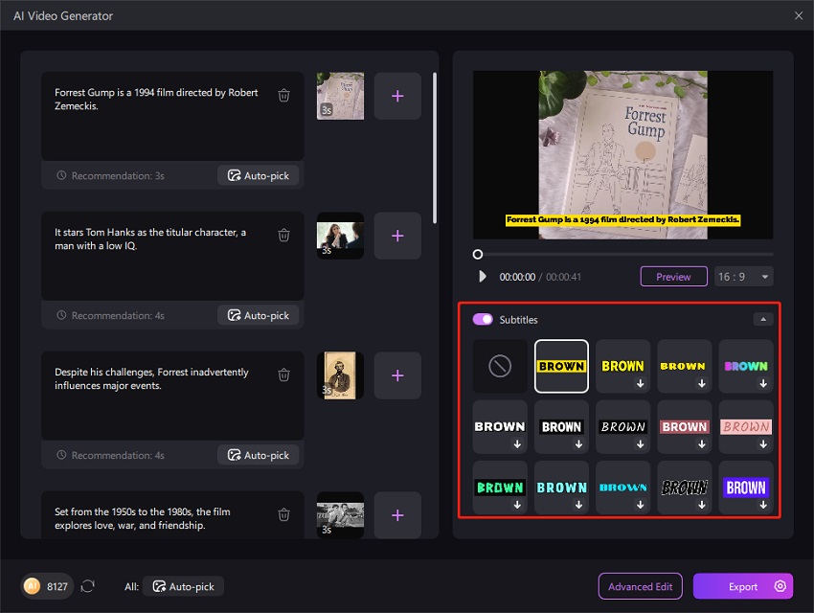
Task: Click the video preview frame
Action: 623,155
